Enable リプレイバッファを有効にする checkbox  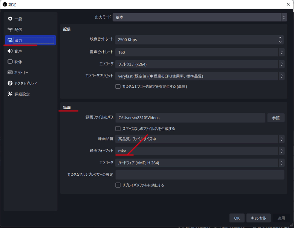[118, 185]
